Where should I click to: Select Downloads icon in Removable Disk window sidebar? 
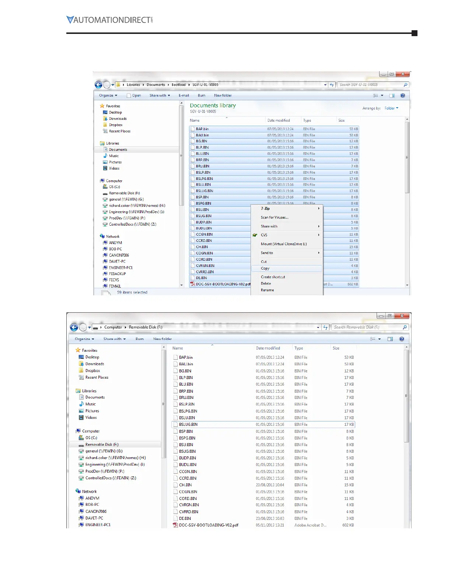(81, 364)
